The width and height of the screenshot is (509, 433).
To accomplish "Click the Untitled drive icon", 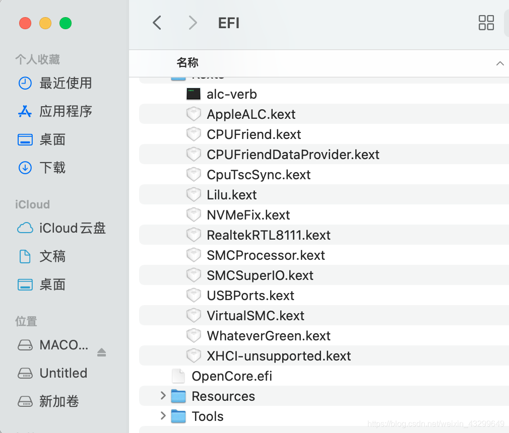I will 25,373.
